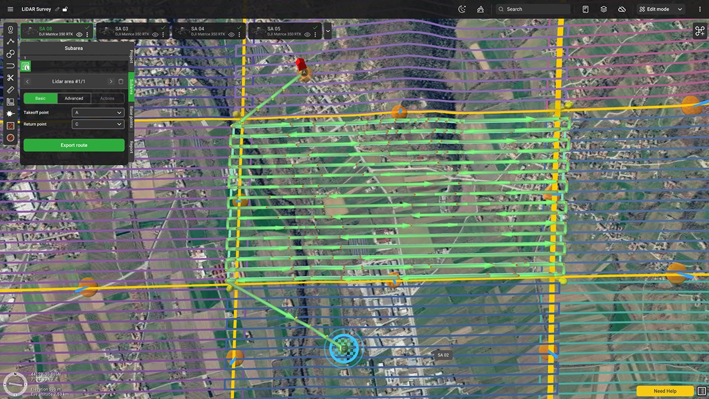709x399 pixels.
Task: Open the list panel icon beside Need Help
Action: pos(701,391)
